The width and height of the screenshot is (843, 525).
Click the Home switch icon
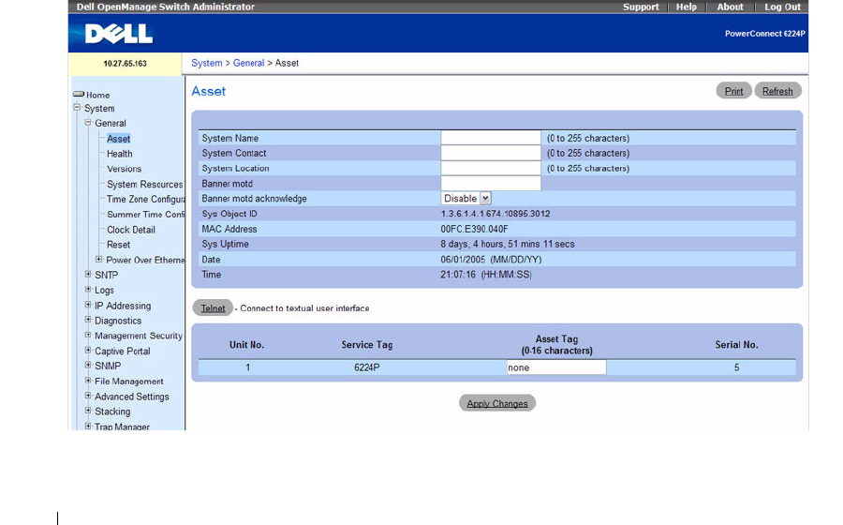click(79, 94)
